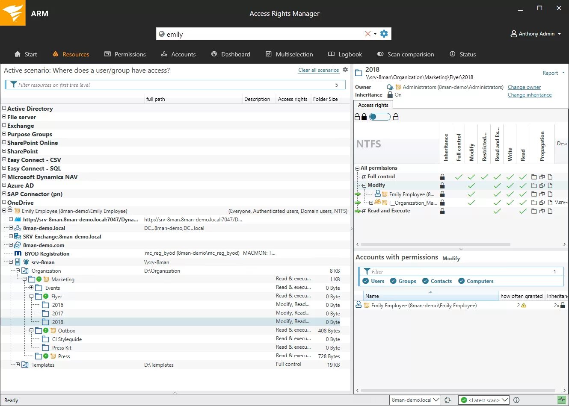Click the info icon in status bar
The image size is (569, 406).
[516, 400]
